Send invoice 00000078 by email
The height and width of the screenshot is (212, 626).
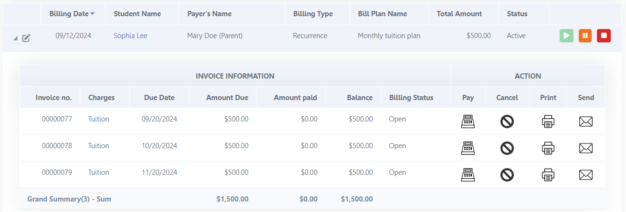point(585,148)
